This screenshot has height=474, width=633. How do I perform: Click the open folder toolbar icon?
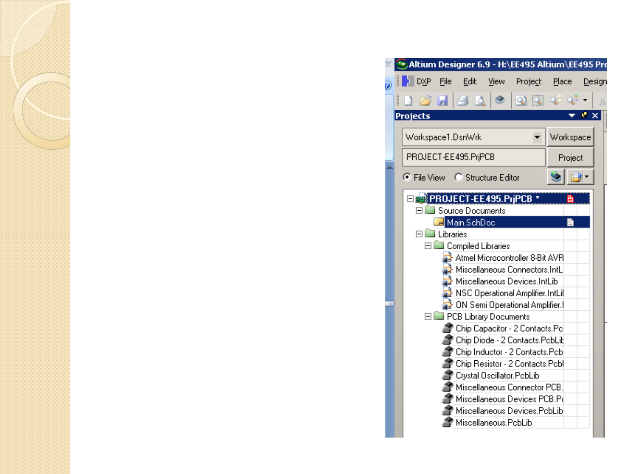click(425, 101)
